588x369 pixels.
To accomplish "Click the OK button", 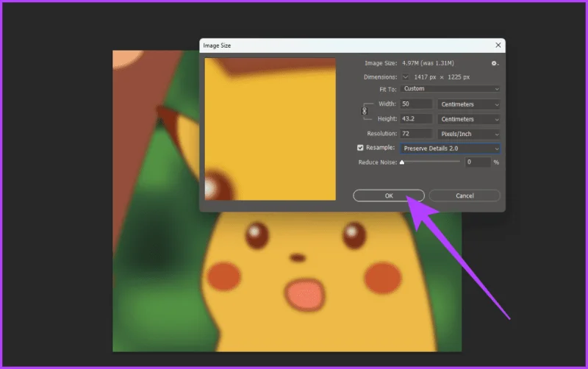I will pos(389,196).
